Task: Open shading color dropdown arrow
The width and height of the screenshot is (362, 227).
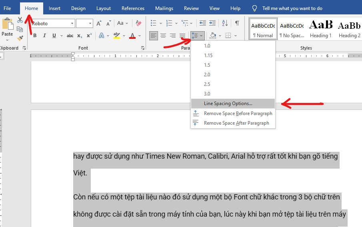Action: [220, 36]
